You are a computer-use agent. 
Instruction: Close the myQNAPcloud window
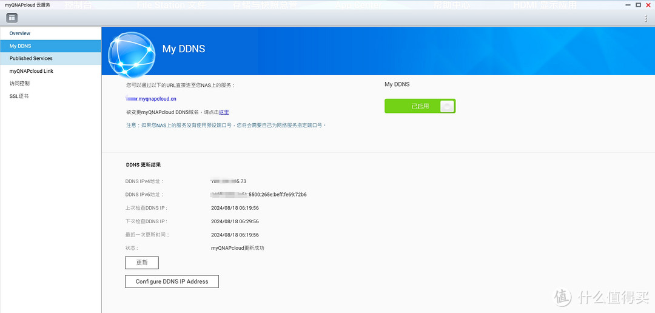[648, 5]
